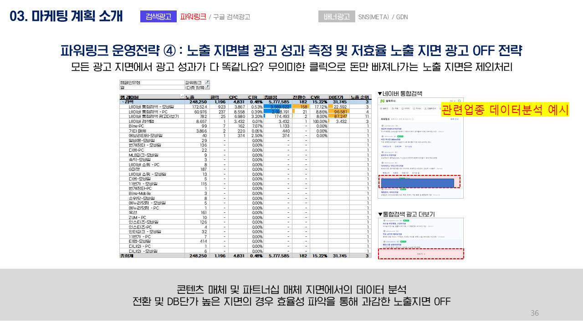Click the blue data bar in 네이버 통합검색 - 모바일 row
583x328 pixels.
277,107
